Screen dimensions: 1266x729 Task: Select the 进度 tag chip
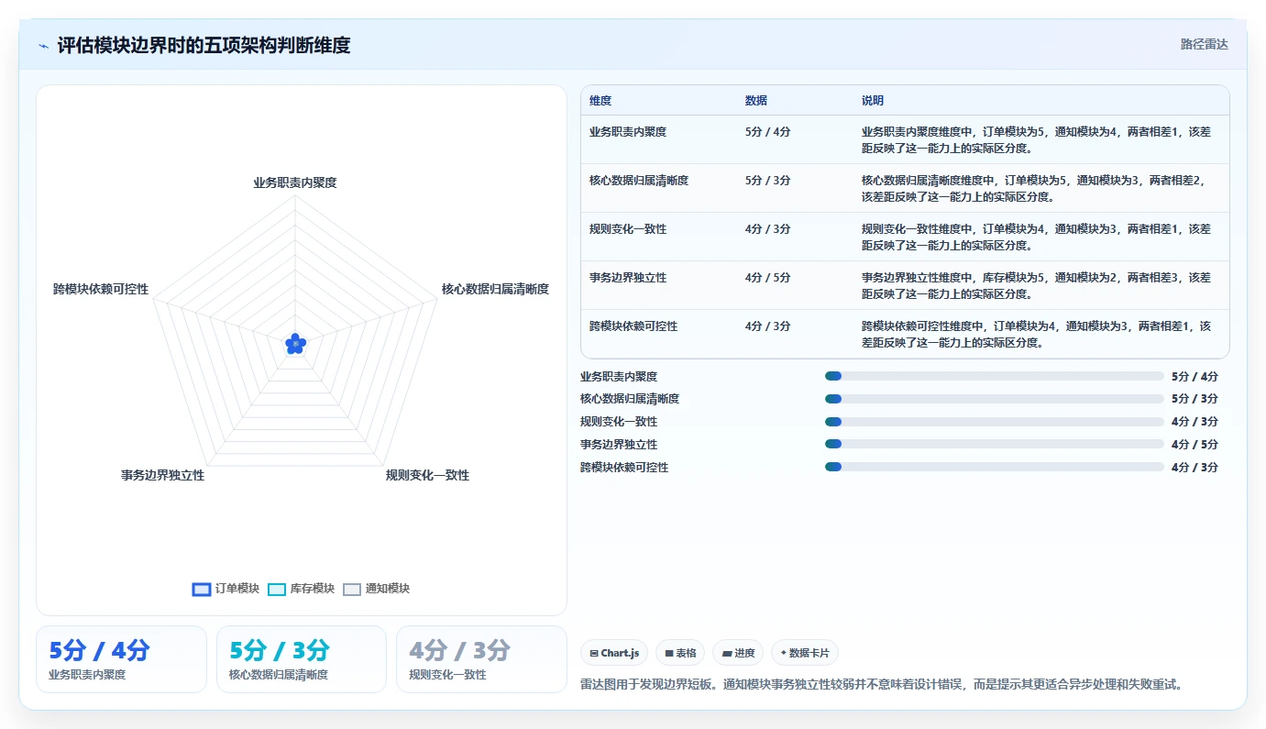pyautogui.click(x=738, y=653)
